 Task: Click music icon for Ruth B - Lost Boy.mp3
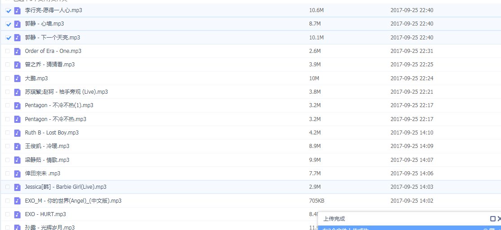[17, 133]
